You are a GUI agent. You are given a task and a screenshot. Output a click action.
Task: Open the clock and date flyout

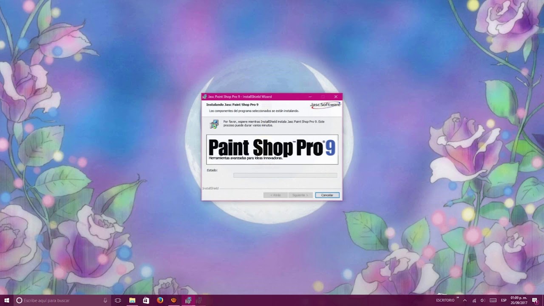tap(519, 300)
